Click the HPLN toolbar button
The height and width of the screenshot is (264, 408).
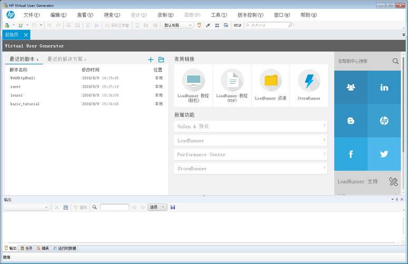(x=237, y=25)
